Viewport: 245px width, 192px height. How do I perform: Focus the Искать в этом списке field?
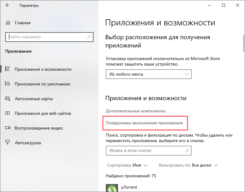tap(149, 151)
